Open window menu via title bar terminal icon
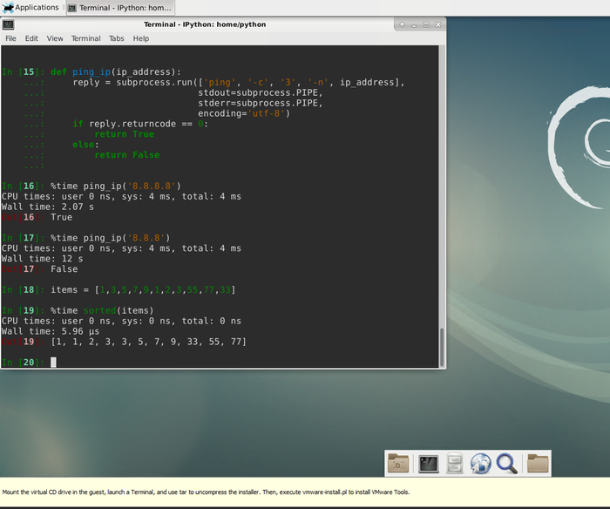The width and height of the screenshot is (610, 509). [9, 24]
